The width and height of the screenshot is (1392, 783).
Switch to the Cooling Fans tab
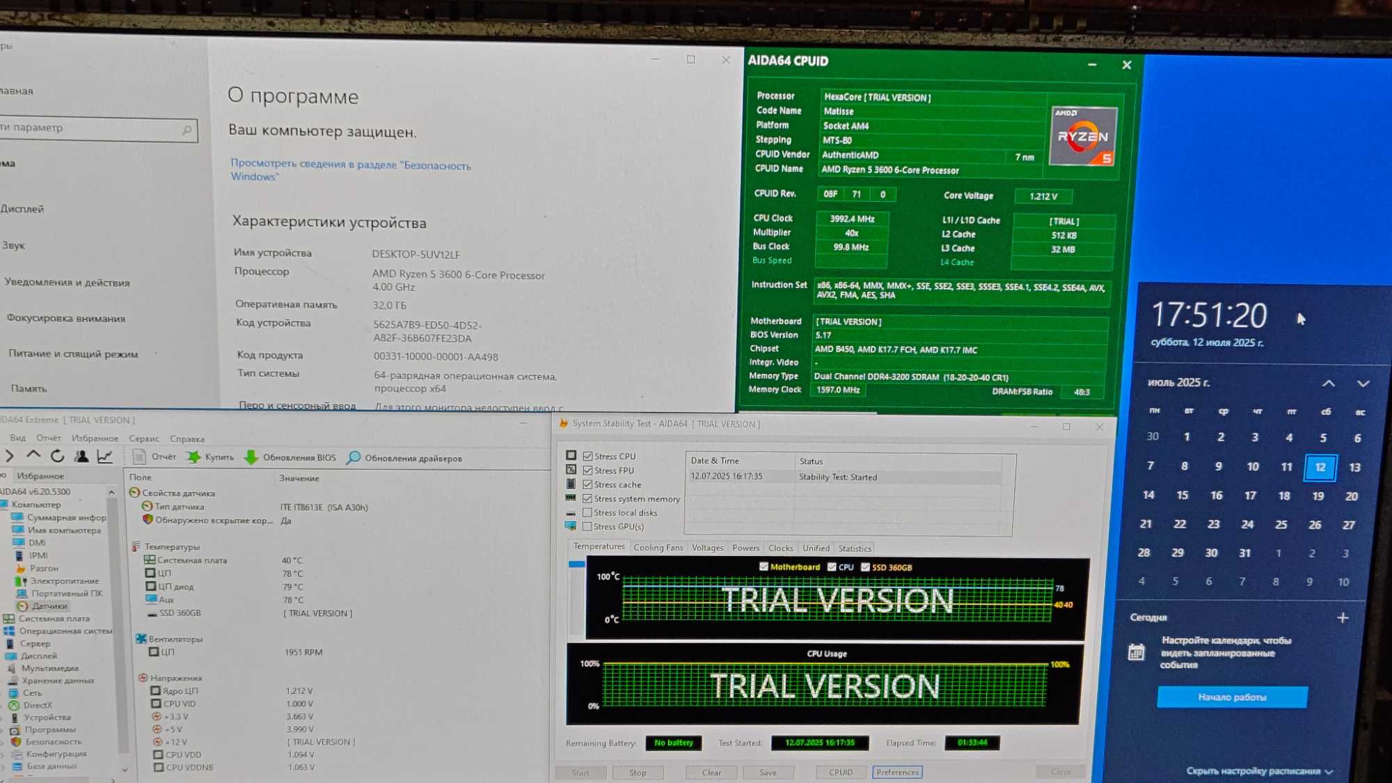click(x=658, y=548)
